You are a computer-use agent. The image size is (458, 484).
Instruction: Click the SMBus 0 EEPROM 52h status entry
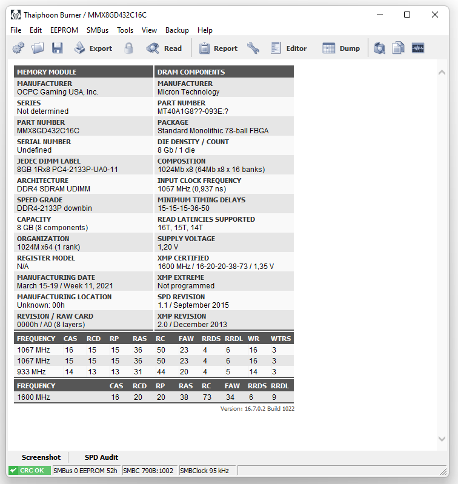pos(85,471)
